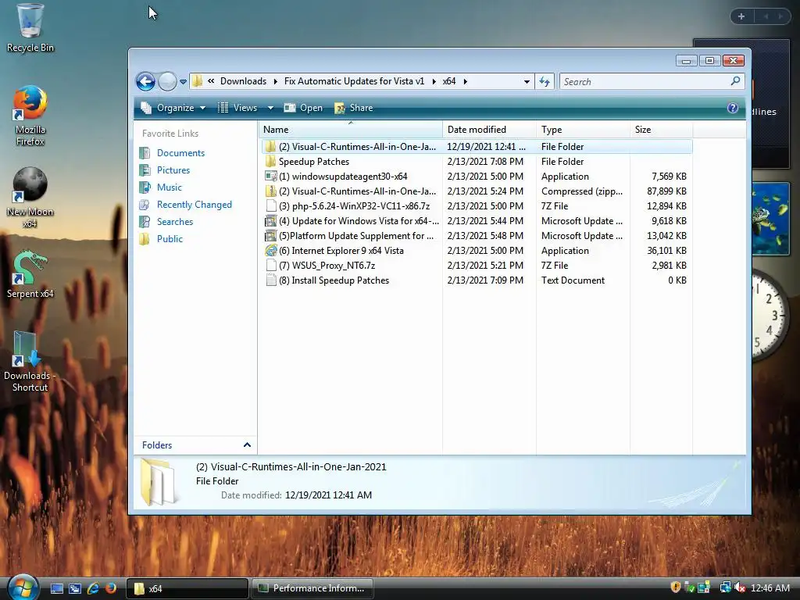Viewport: 800px width, 600px height.
Task: Open Explorer help button
Action: [732, 108]
